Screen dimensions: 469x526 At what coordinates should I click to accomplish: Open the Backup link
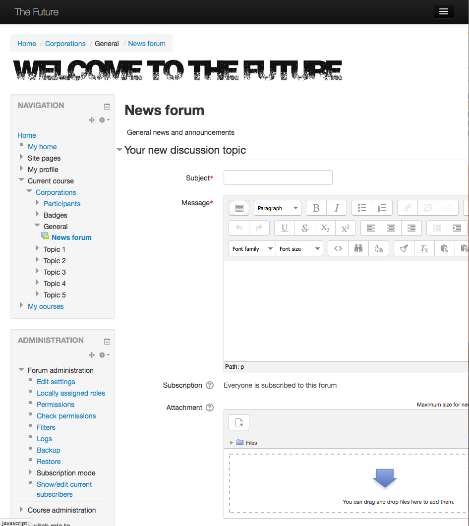point(48,450)
